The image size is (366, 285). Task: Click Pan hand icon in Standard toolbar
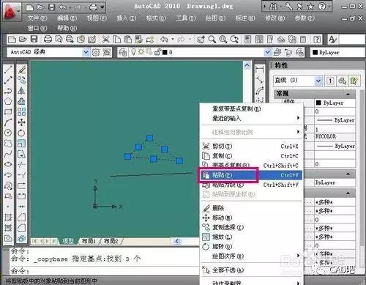pos(201,40)
